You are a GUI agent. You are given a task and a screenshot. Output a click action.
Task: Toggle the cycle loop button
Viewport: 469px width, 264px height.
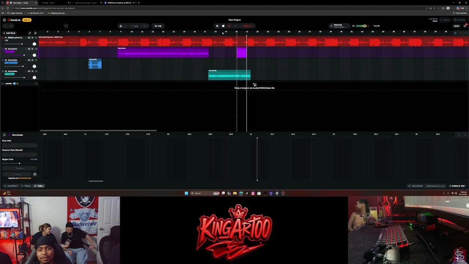click(x=235, y=26)
